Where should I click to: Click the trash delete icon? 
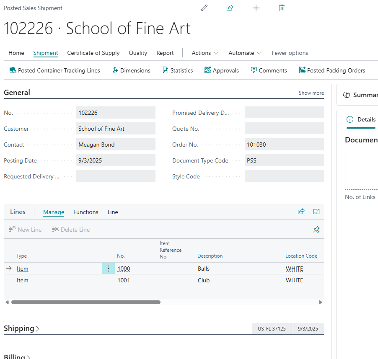point(282,8)
